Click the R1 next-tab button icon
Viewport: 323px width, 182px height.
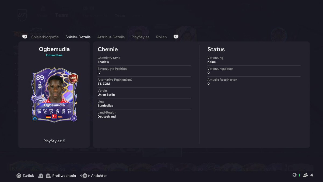(176, 36)
